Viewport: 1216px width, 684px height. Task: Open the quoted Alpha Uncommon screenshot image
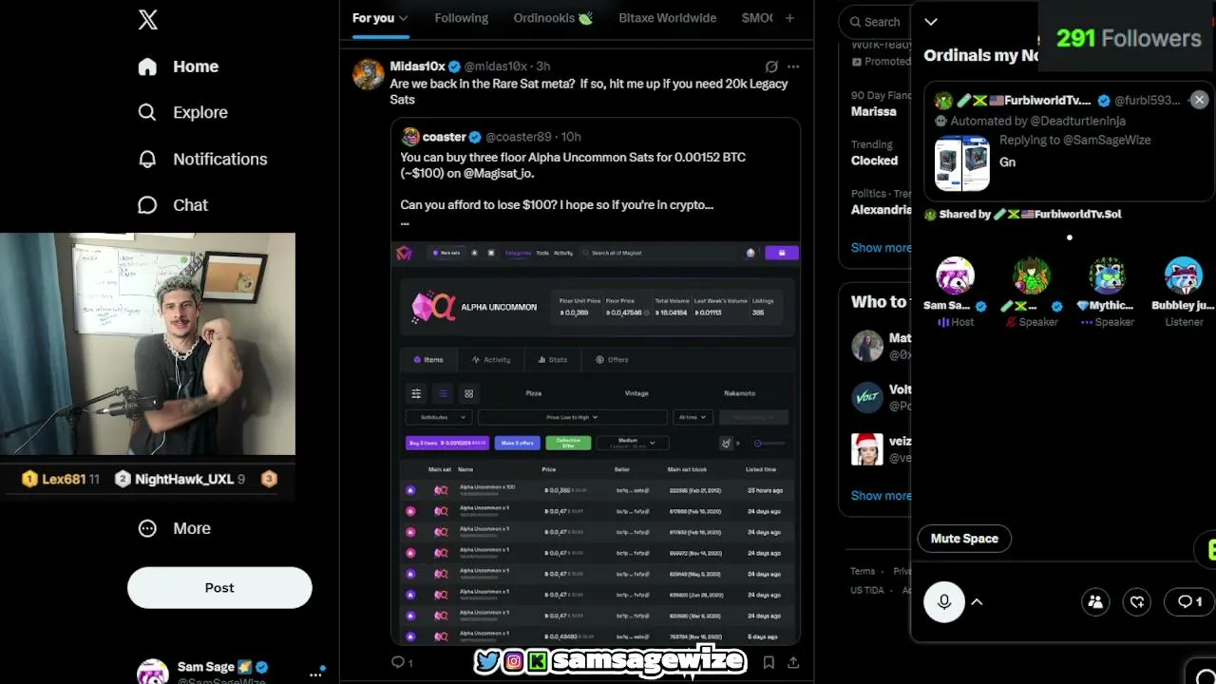[596, 443]
